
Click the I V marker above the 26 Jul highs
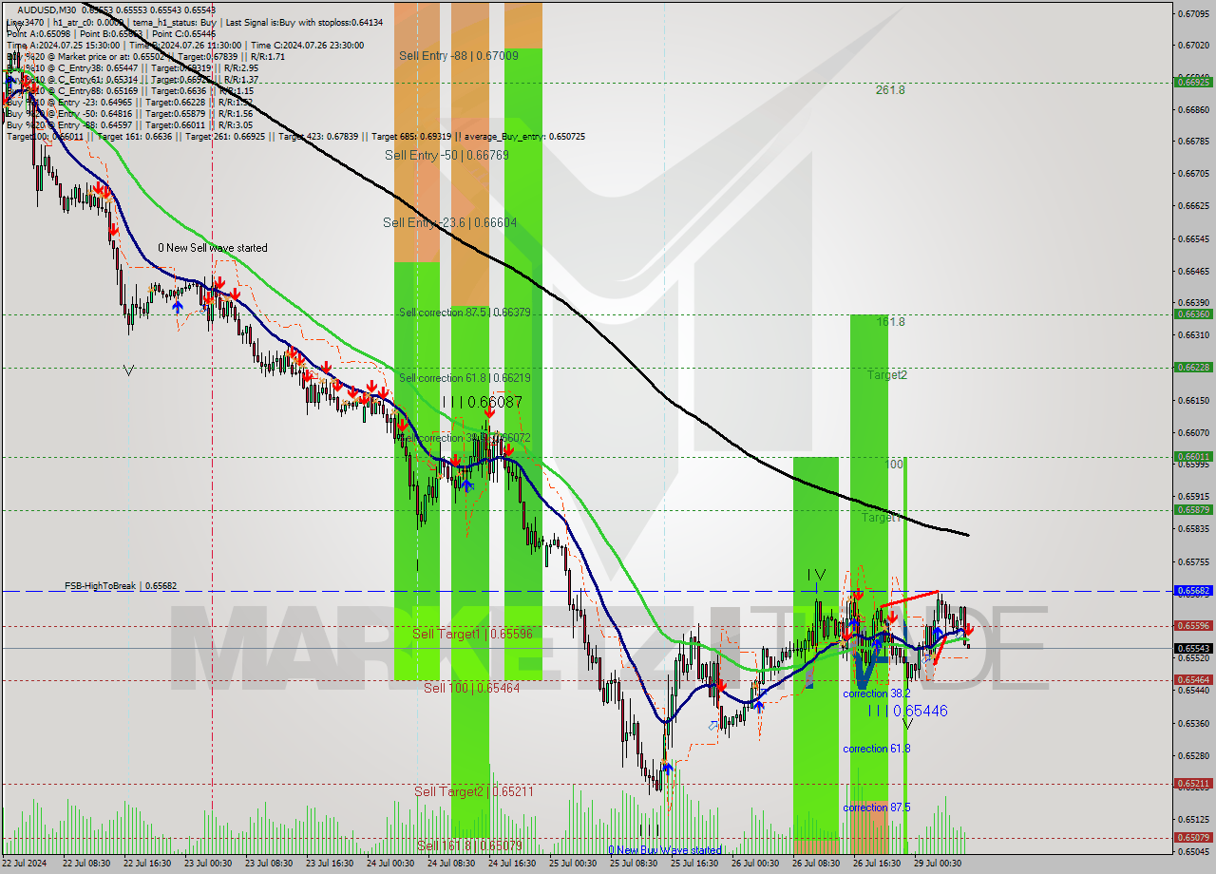(814, 575)
